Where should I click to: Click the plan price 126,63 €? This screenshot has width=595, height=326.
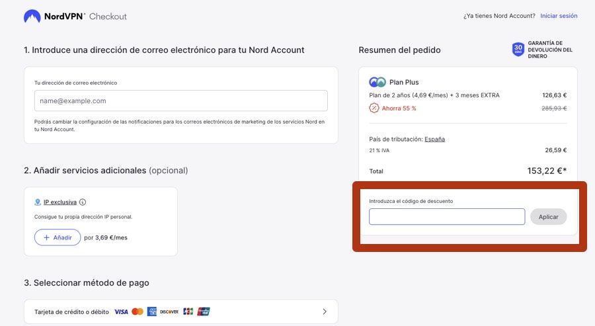(555, 95)
